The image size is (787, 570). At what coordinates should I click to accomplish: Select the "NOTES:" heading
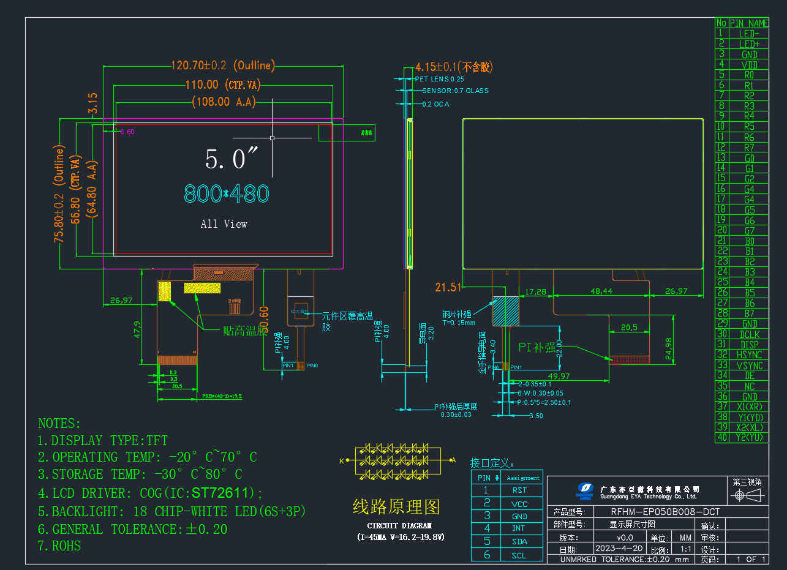(x=59, y=423)
